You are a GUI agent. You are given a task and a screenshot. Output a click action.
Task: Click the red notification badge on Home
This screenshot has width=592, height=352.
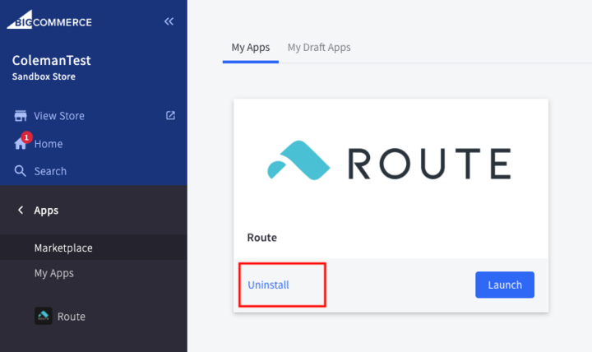(x=26, y=137)
